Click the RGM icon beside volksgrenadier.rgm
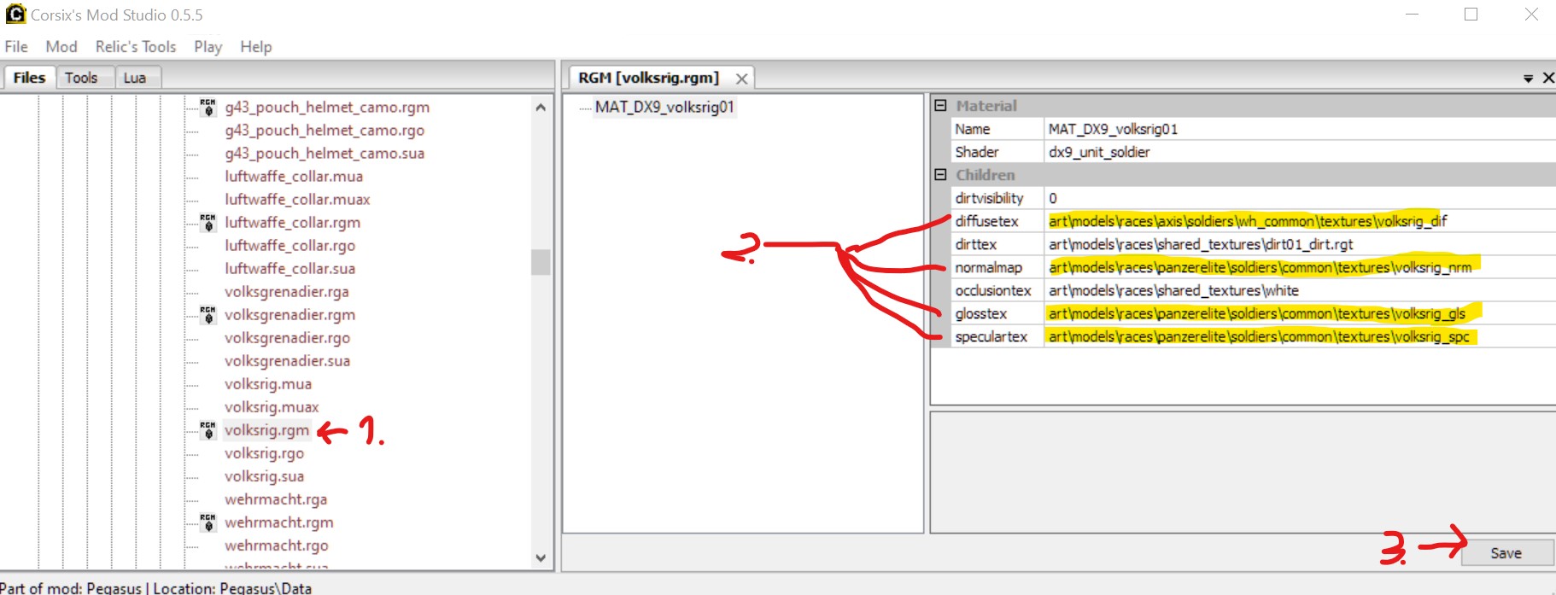1556x595 pixels. coord(208,314)
